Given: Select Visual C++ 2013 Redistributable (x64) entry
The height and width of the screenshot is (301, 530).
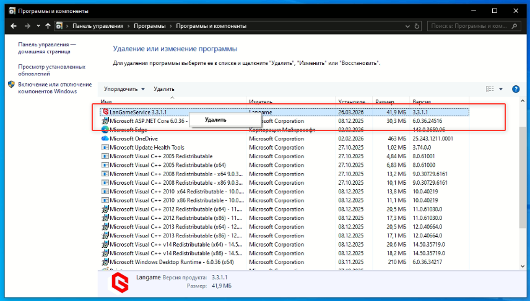Looking at the screenshot, I should point(176,227).
